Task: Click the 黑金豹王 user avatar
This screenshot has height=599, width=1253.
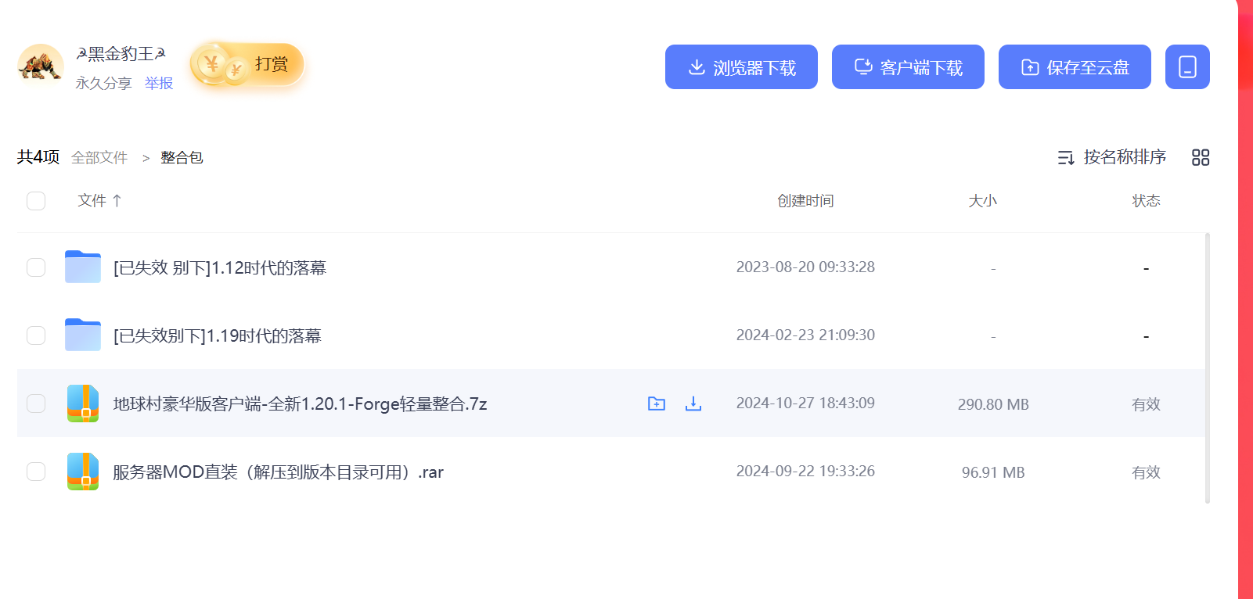Action: pyautogui.click(x=41, y=66)
